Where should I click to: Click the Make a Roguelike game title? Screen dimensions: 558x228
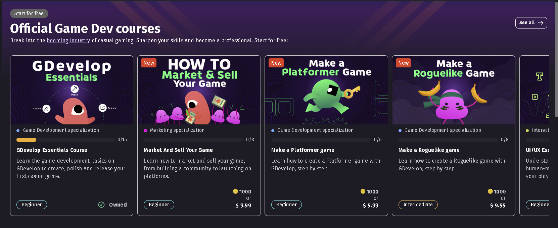click(429, 150)
